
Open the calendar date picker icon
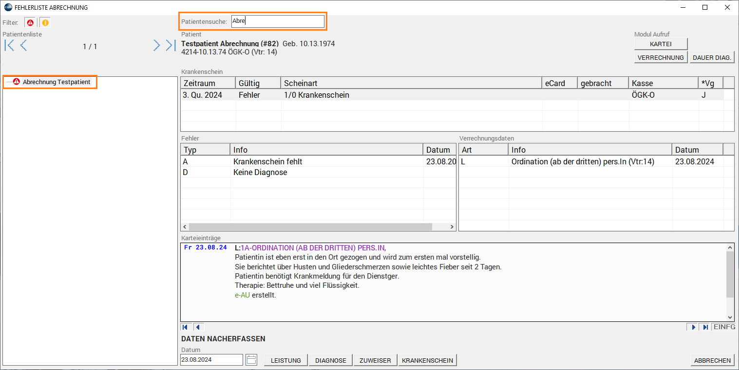[251, 360]
